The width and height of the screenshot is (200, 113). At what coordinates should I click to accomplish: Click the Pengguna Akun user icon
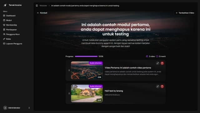click(4, 34)
